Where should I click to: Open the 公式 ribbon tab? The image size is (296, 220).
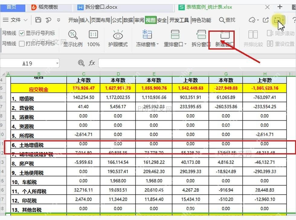click(117, 20)
